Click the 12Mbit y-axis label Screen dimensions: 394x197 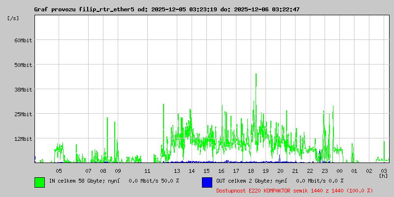pos(23,138)
